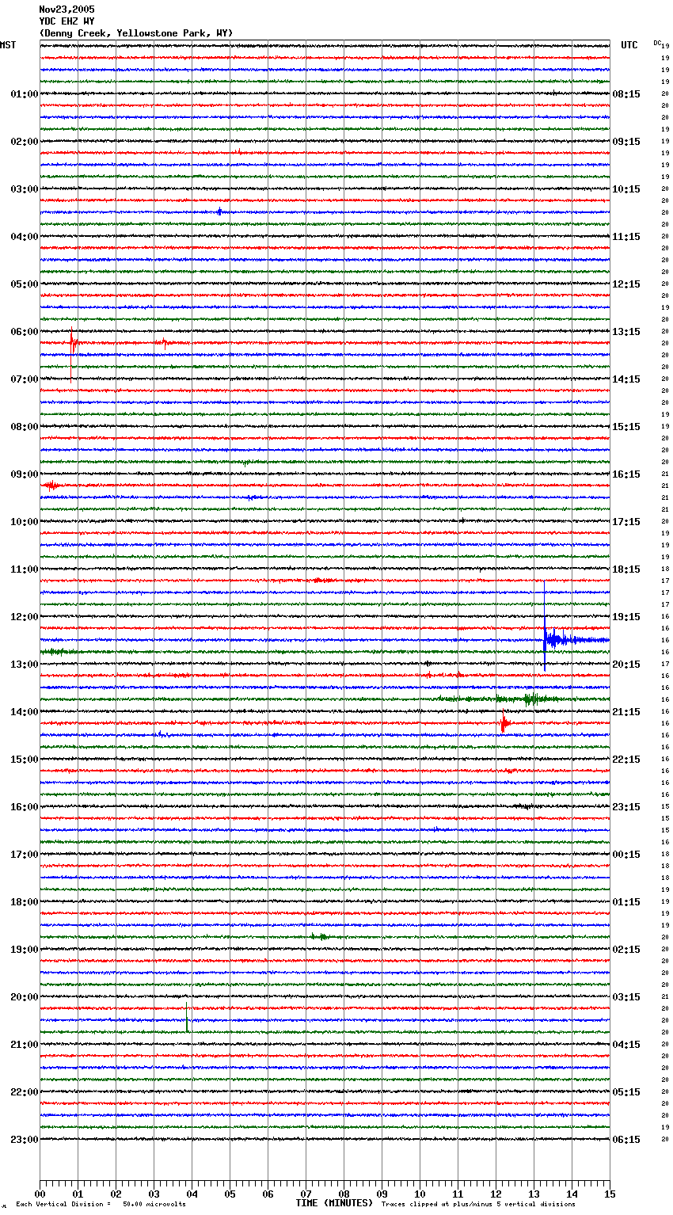The width and height of the screenshot is (673, 1215).
Task: Click the "10" minute label on the bottom axis
Action: point(420,1194)
